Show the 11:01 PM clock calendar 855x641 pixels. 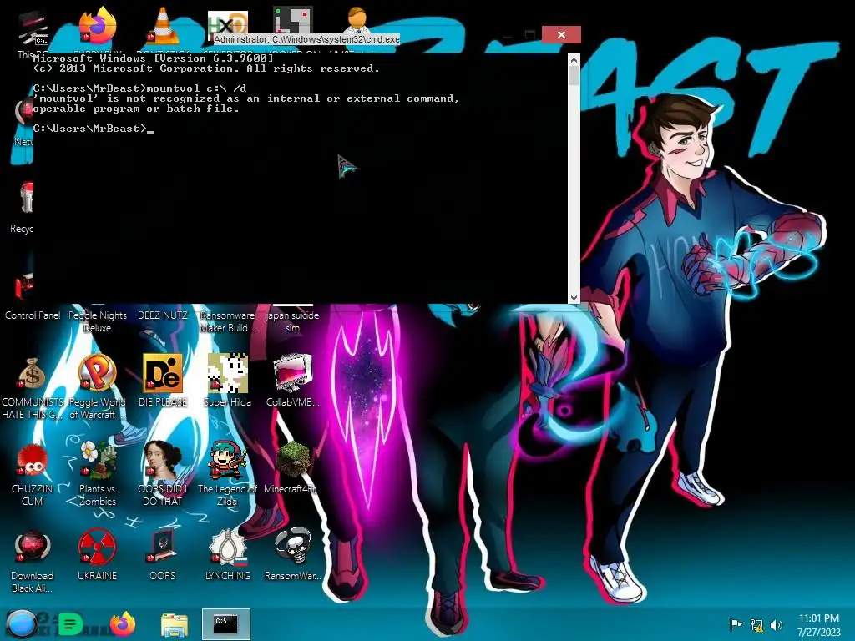coord(818,624)
